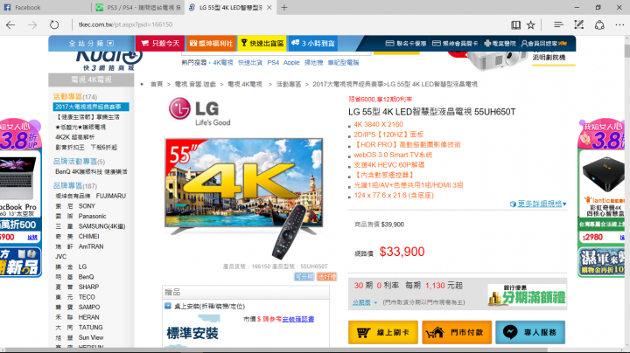
Task: Click the LG brand logo
Action: coord(199,112)
